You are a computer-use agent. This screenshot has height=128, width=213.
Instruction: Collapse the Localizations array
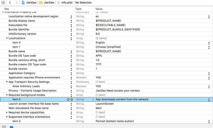tap(7, 39)
